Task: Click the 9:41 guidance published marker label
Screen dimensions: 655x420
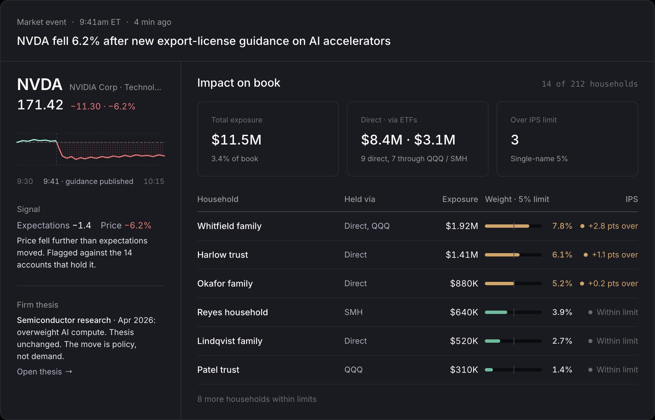Action: click(88, 181)
